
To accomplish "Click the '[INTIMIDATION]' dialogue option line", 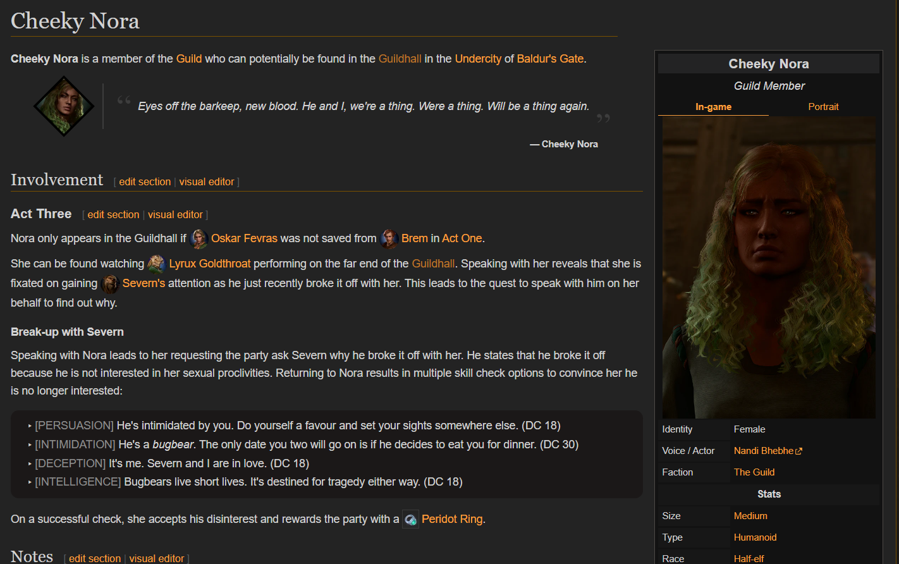I will click(x=307, y=444).
